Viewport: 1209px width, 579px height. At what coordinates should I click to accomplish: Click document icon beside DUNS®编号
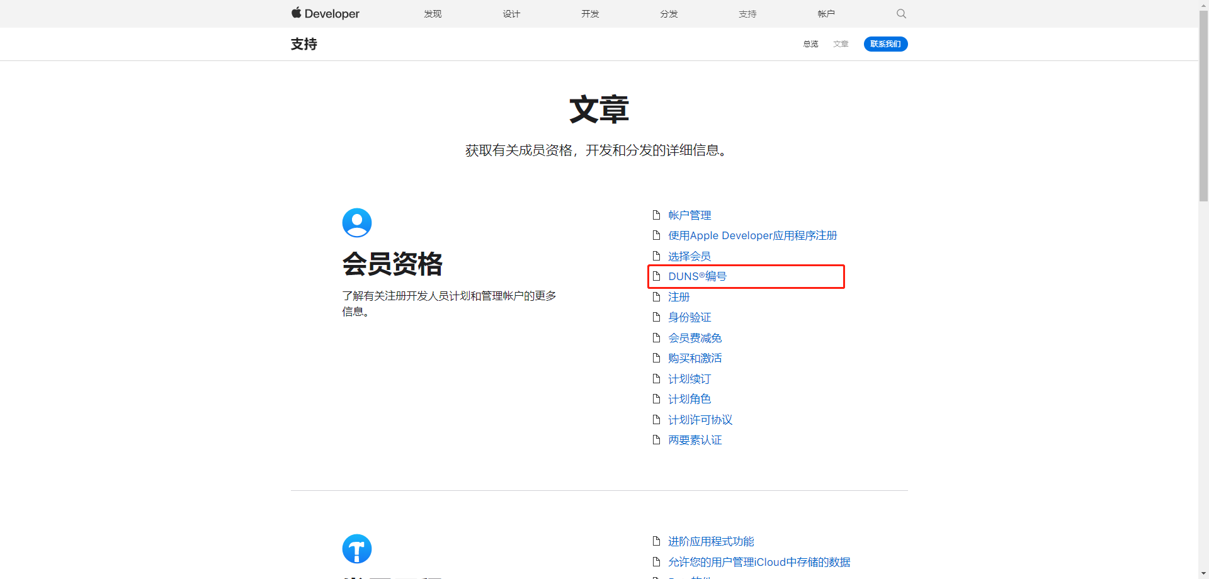tap(656, 276)
